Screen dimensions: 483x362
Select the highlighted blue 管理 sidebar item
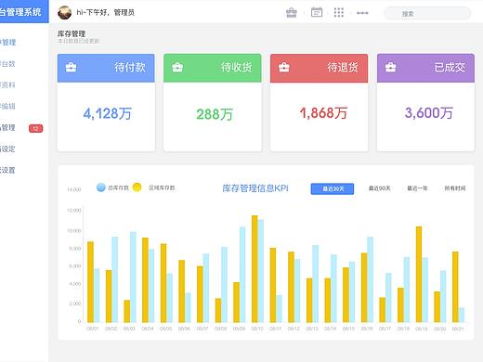click(8, 43)
